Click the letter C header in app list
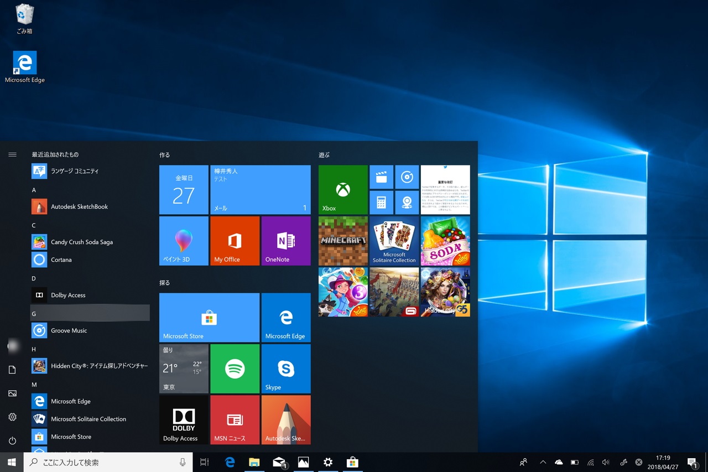The image size is (708, 472). pyautogui.click(x=34, y=225)
